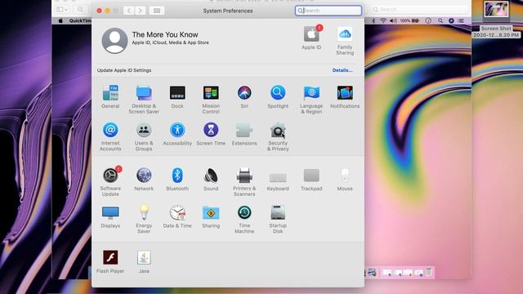523x294 pixels.
Task: Open sidebar view dropdown in background window
Action: (62, 10)
